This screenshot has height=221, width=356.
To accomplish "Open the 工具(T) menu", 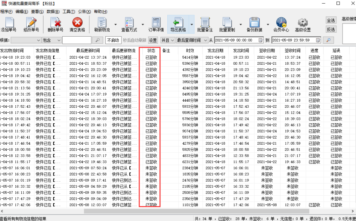I will pyautogui.click(x=69, y=12).
